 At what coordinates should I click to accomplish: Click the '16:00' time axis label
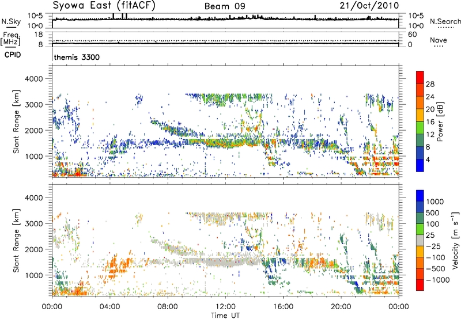coord(283,307)
